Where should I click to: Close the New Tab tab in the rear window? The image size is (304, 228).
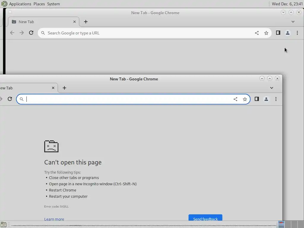pyautogui.click(x=75, y=22)
